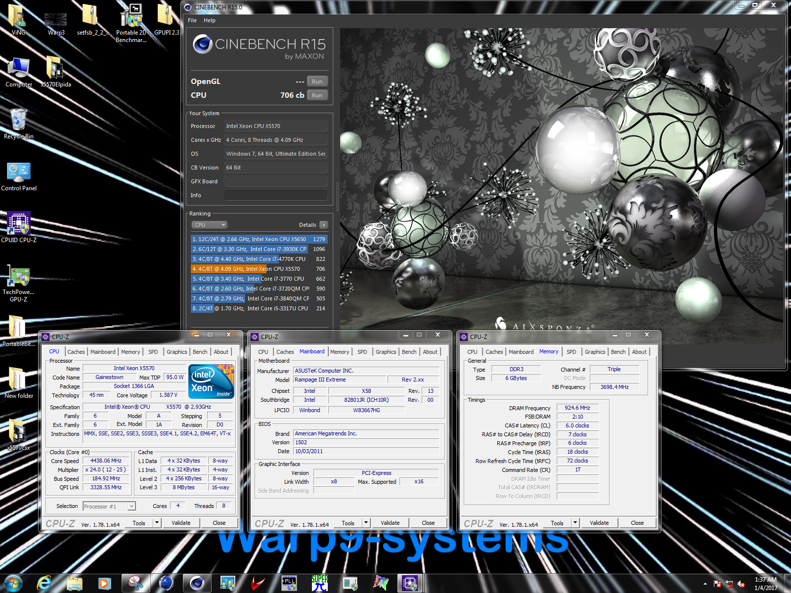Open the ViNG desktop folder
Image resolution: width=791 pixels, height=593 pixels.
(18, 20)
